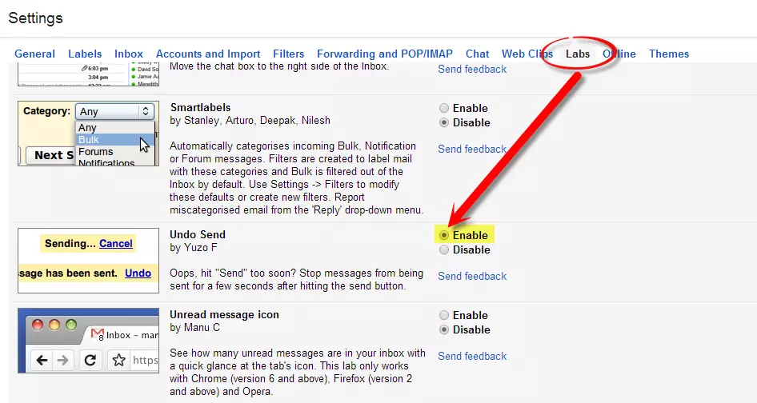Screen dimensions: 757x403
Task: Switch to the Themes tab
Action: 669,54
